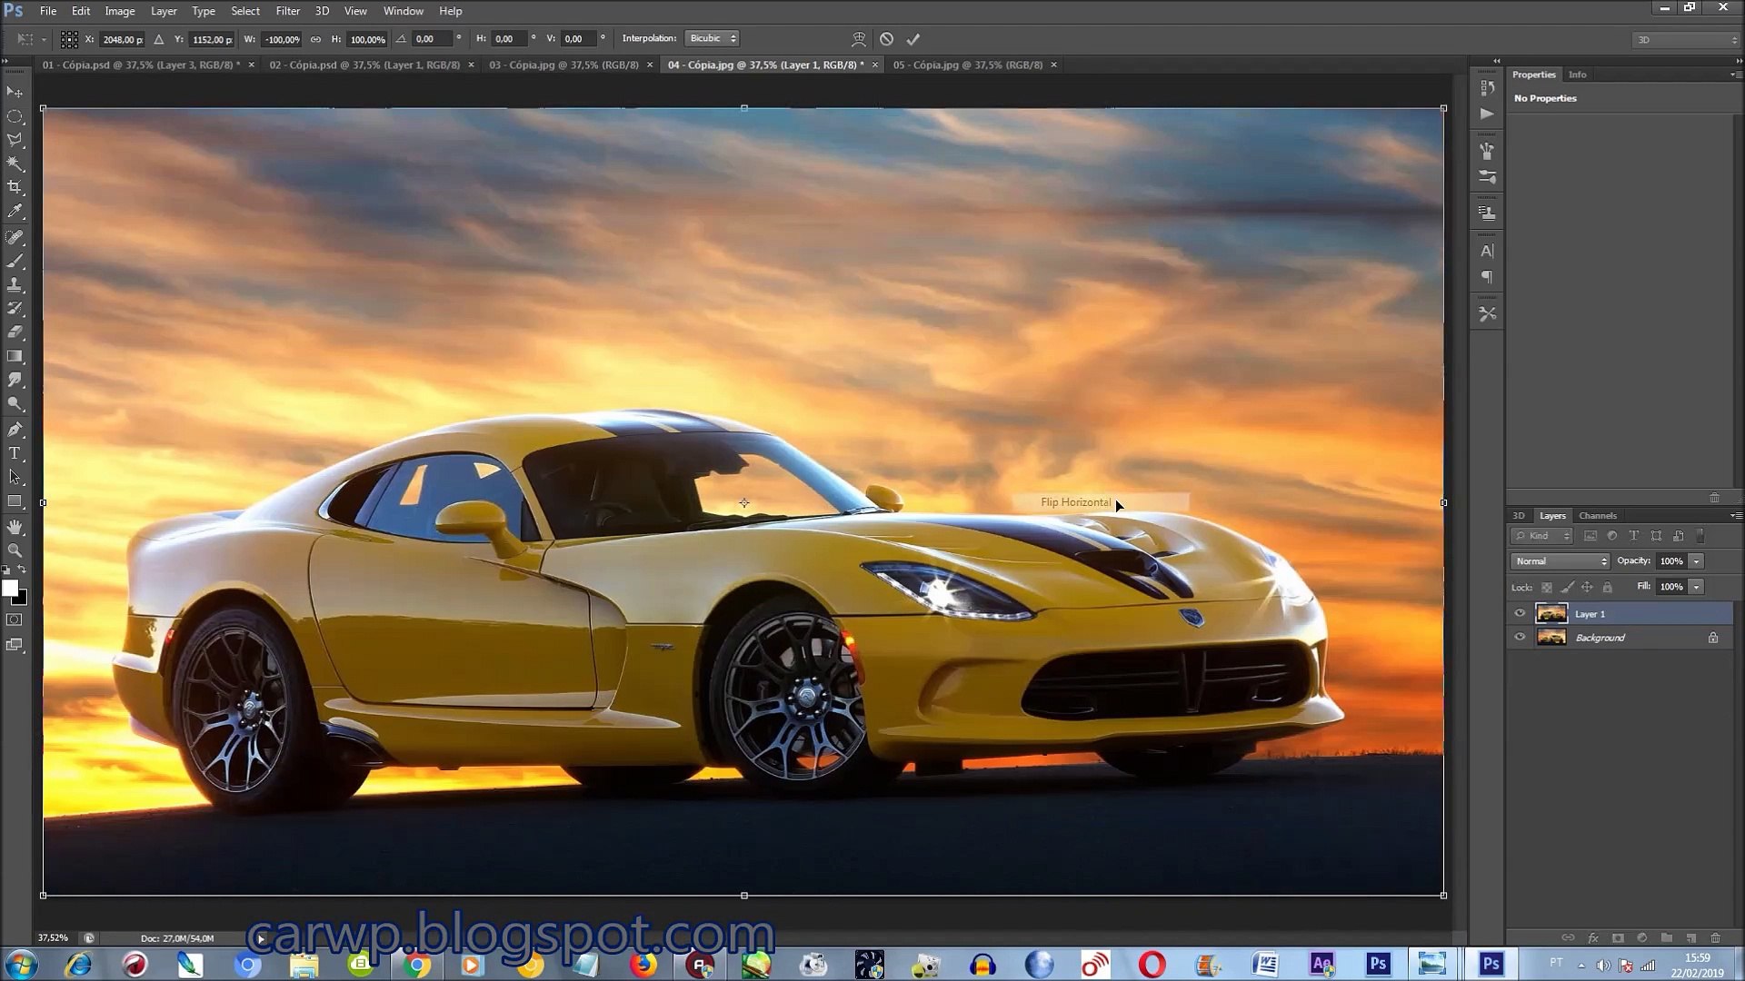Cancel transform using the circle-slash icon
This screenshot has width=1745, height=981.
(x=886, y=39)
